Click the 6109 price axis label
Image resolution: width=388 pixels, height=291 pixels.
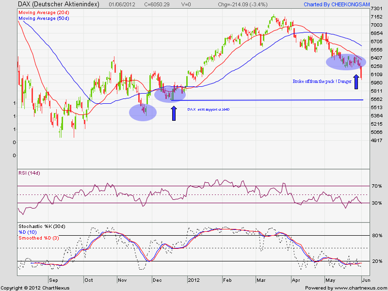point(376,75)
